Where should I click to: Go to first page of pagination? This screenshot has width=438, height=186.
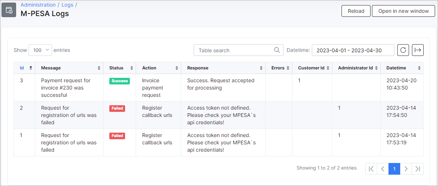371,169
